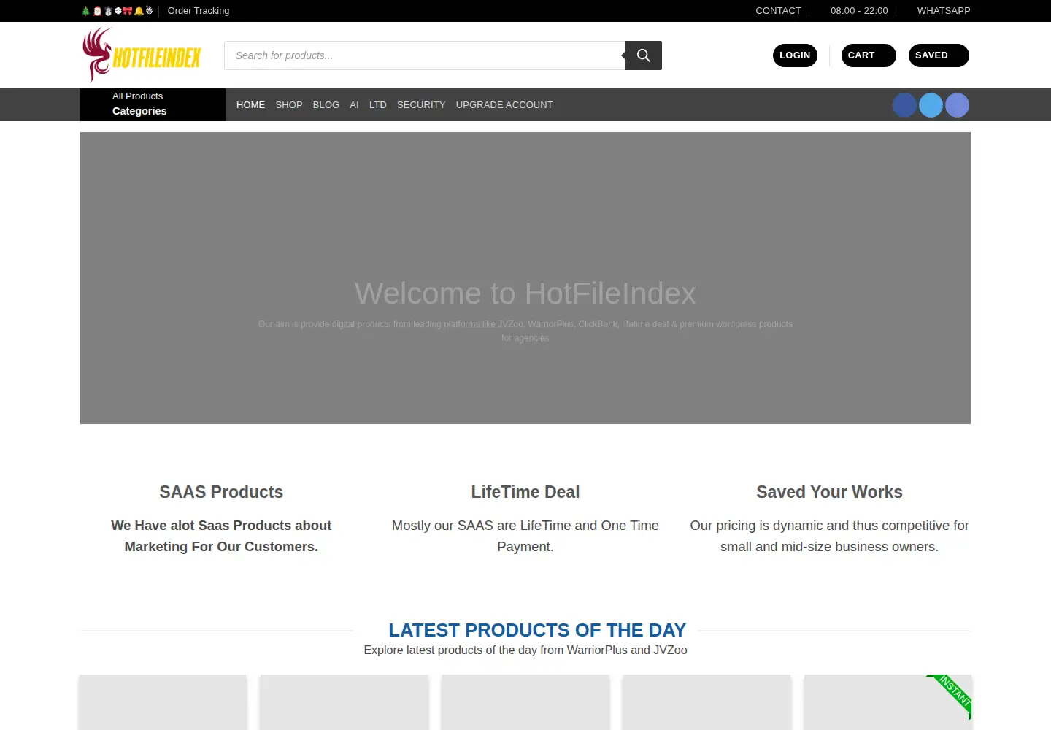Open the LTD menu item
Image resolution: width=1051 pixels, height=730 pixels.
(378, 105)
